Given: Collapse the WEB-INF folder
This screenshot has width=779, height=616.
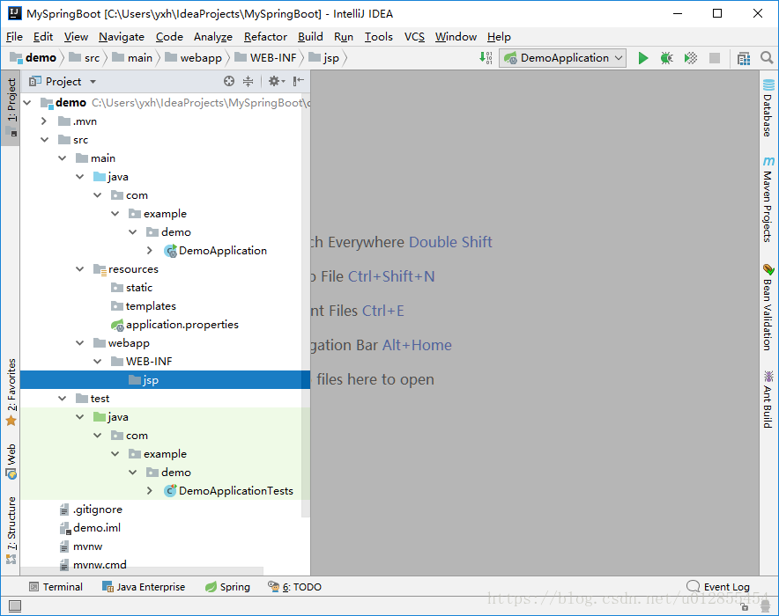Looking at the screenshot, I should pyautogui.click(x=97, y=362).
